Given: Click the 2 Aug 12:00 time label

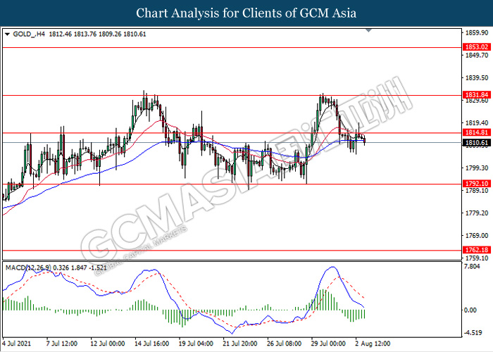Looking at the screenshot, I should pos(373,344).
